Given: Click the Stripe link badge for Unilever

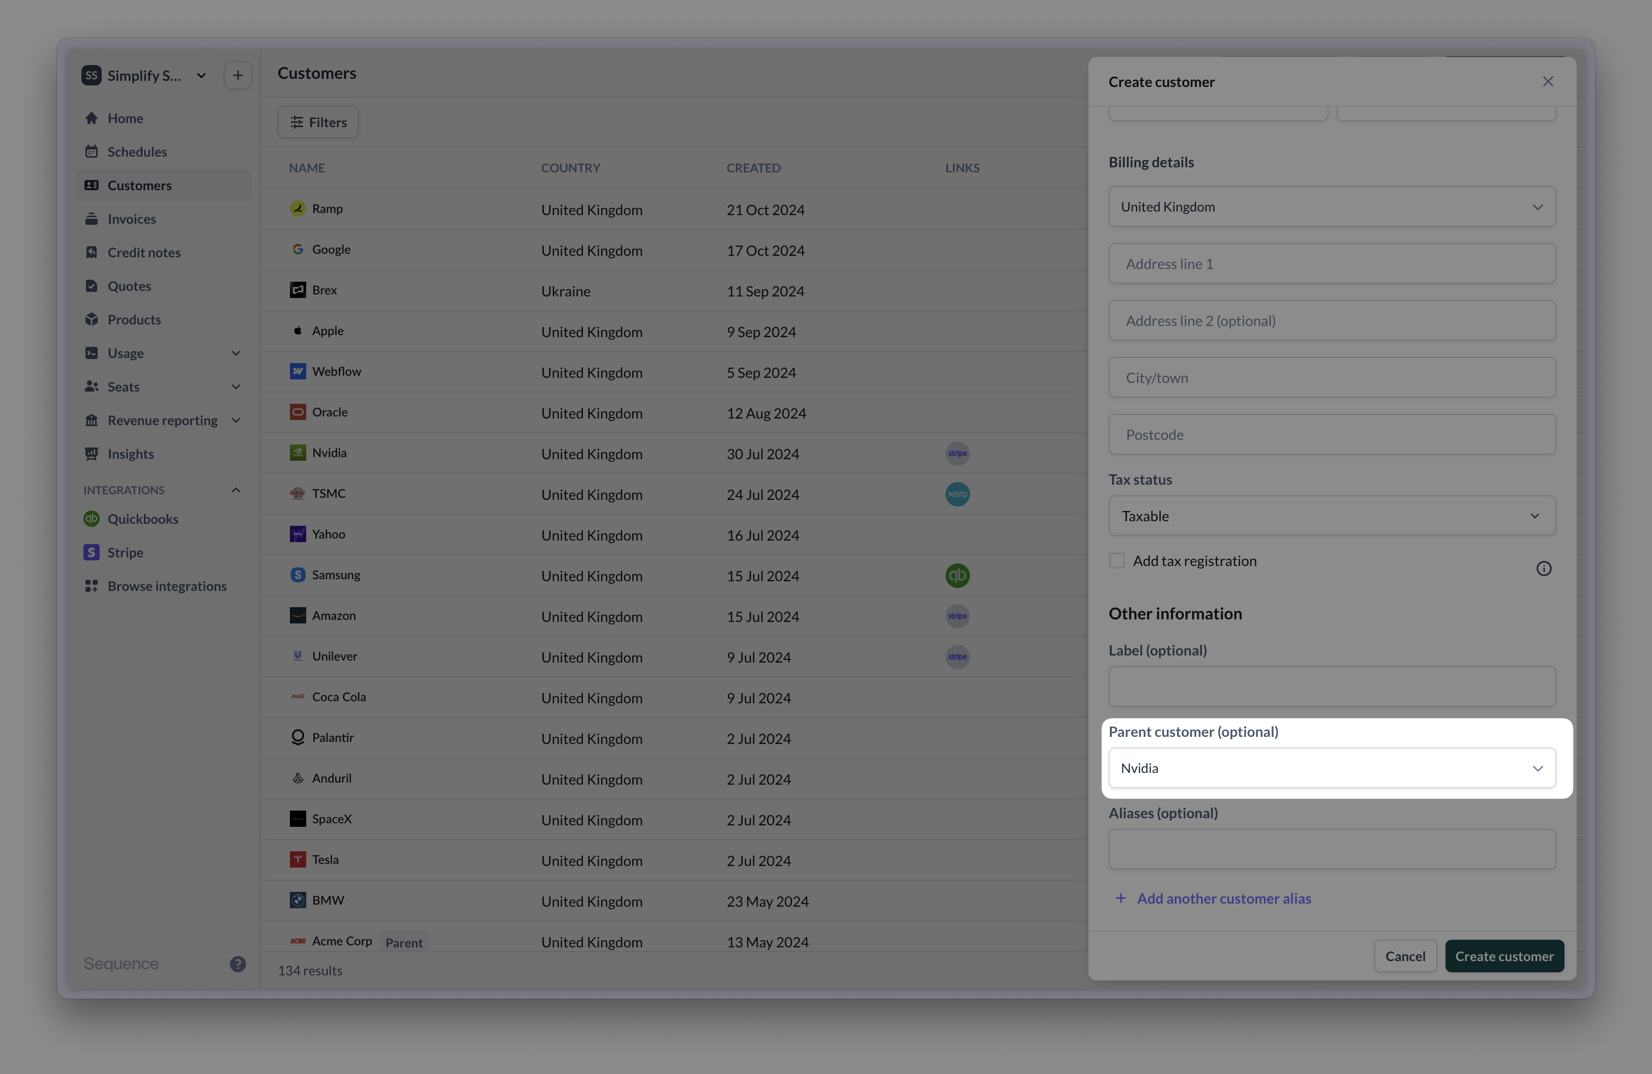Looking at the screenshot, I should pos(957,657).
